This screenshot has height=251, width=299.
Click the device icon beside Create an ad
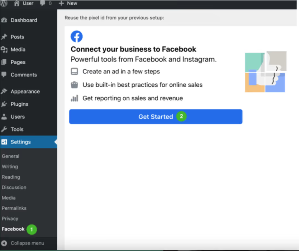(74, 71)
